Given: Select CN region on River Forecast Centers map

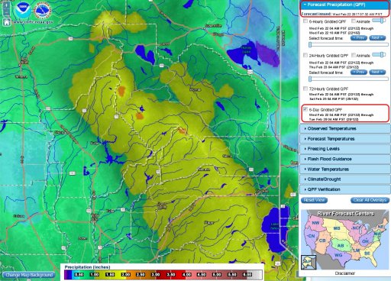Looking at the screenshot, I should coord(311,236).
